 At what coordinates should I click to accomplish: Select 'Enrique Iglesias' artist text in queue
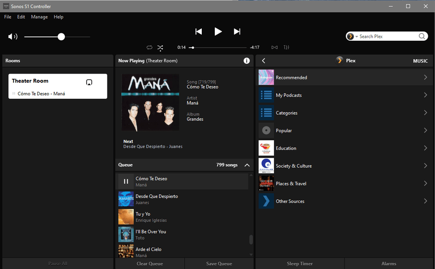click(151, 221)
